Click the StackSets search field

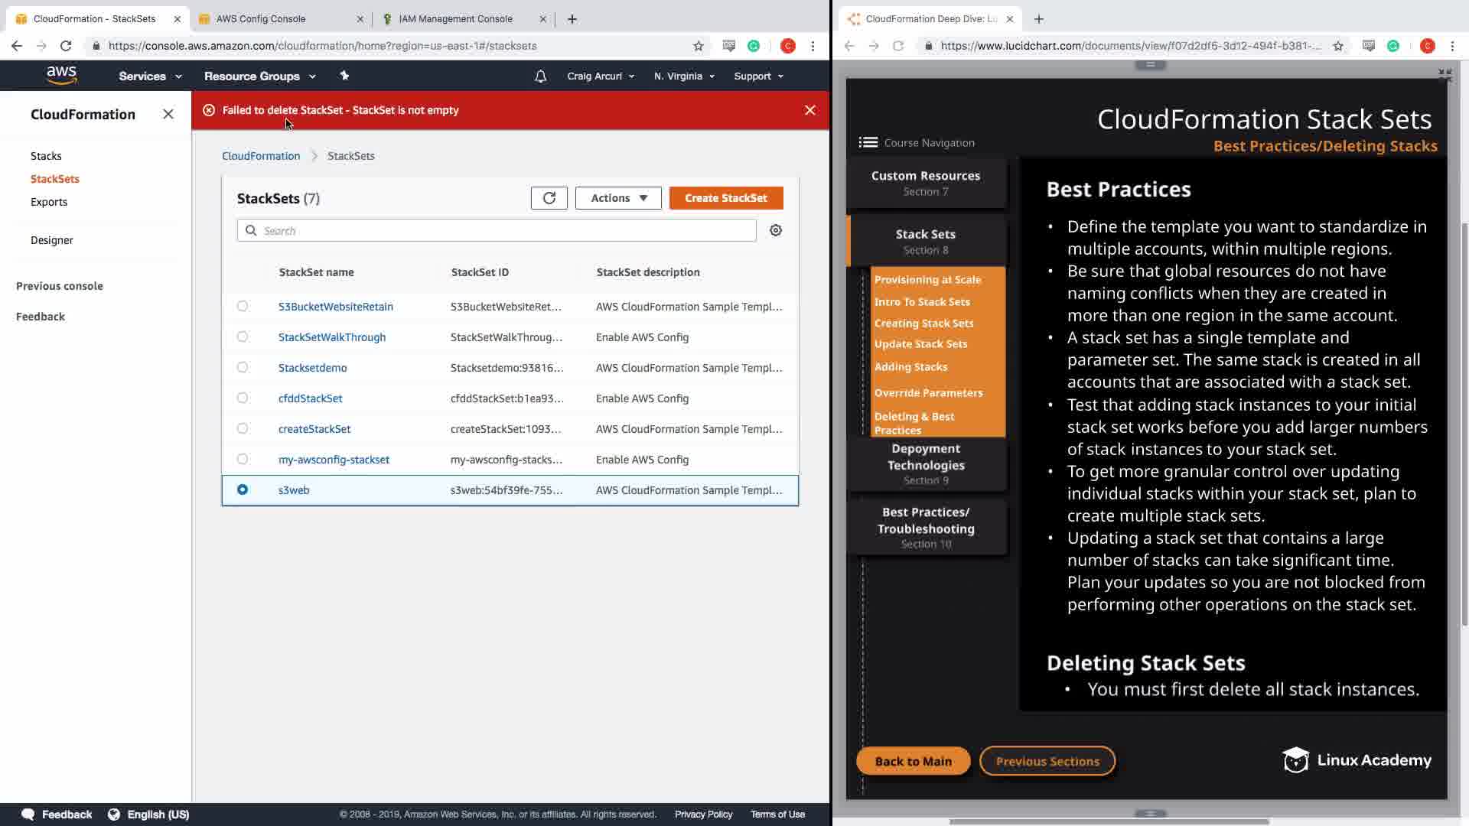[x=505, y=230]
